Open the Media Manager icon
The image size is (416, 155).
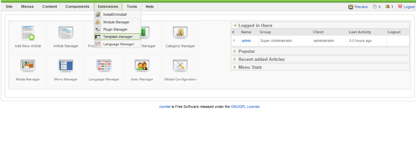28,66
